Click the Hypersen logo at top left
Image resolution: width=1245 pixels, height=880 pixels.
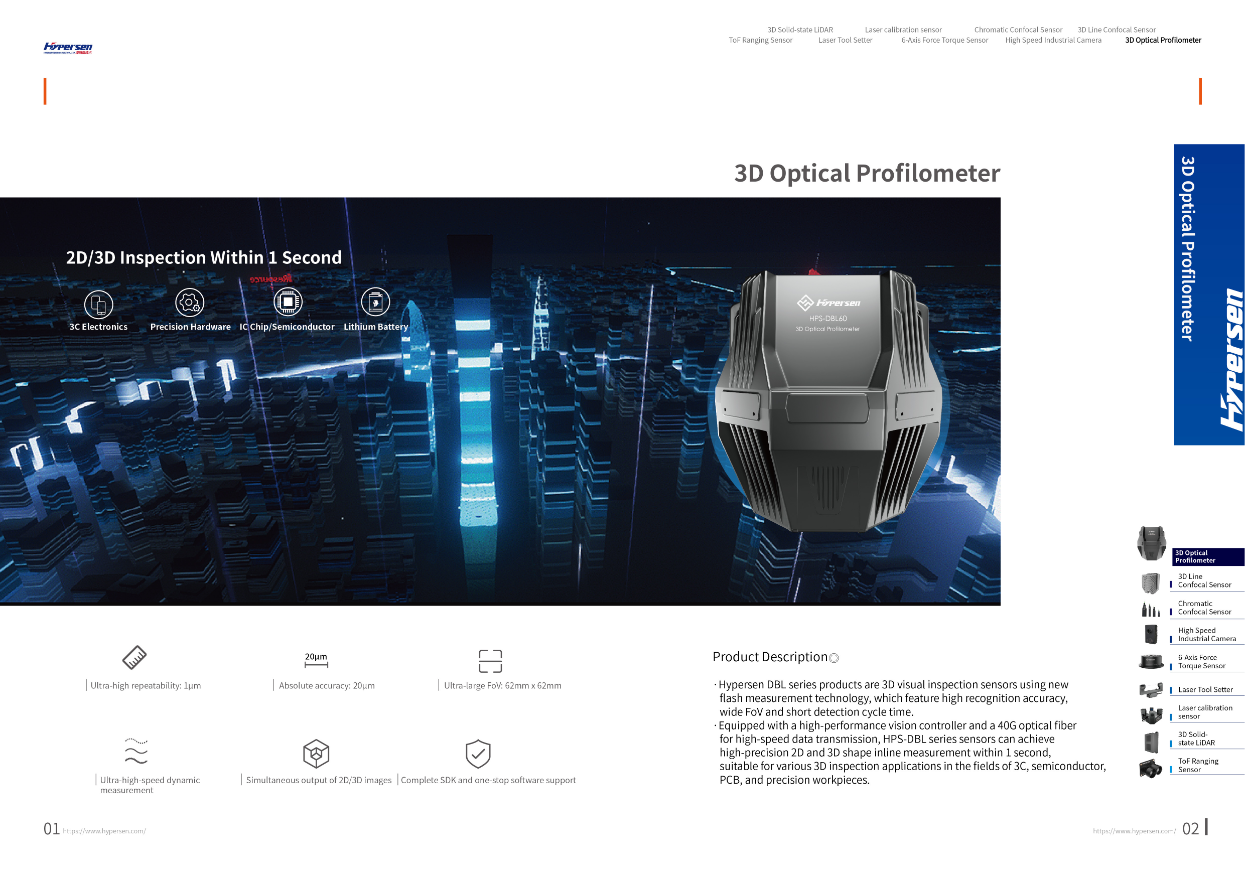tap(68, 48)
